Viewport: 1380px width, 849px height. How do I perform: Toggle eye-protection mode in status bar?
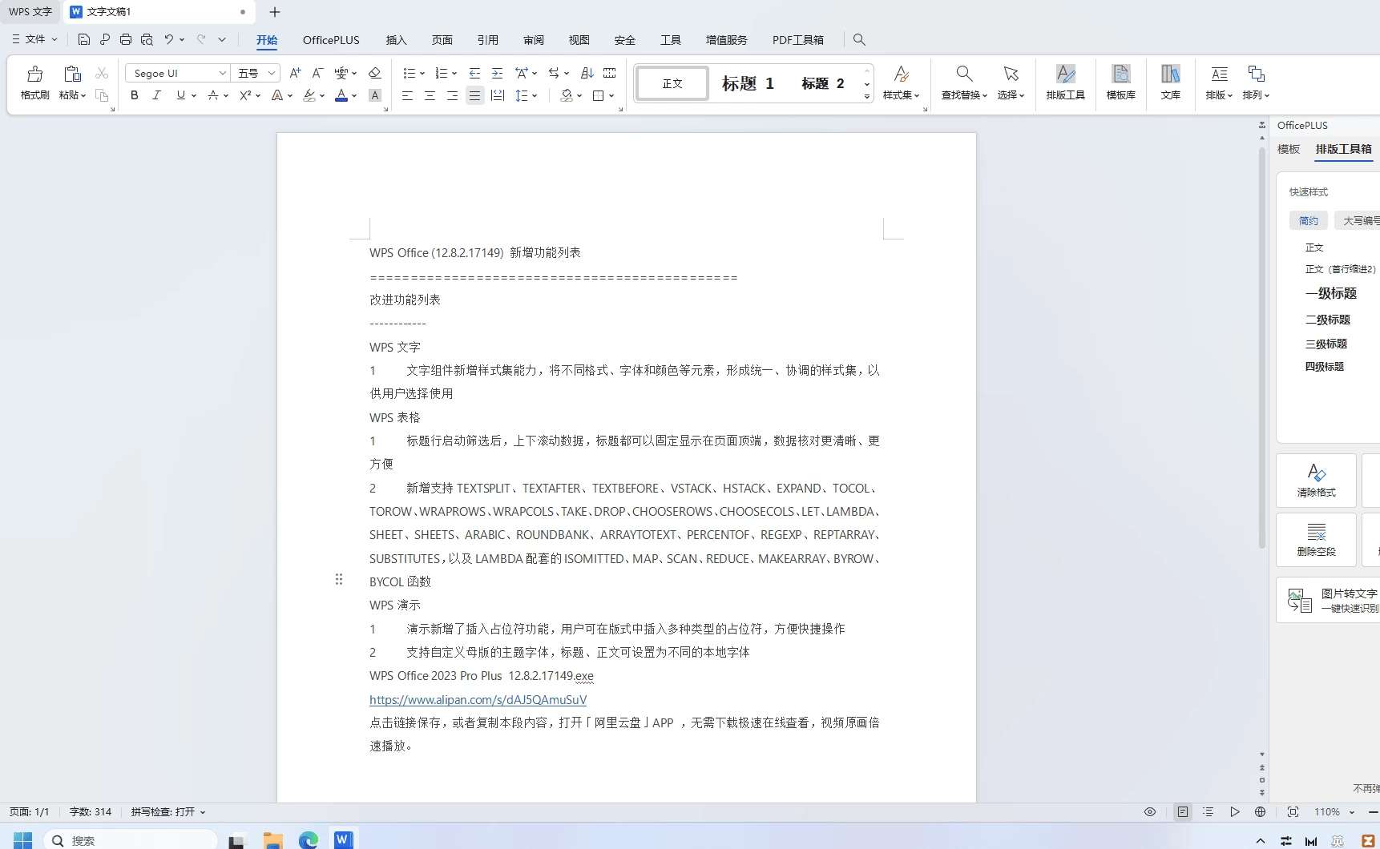pos(1150,811)
